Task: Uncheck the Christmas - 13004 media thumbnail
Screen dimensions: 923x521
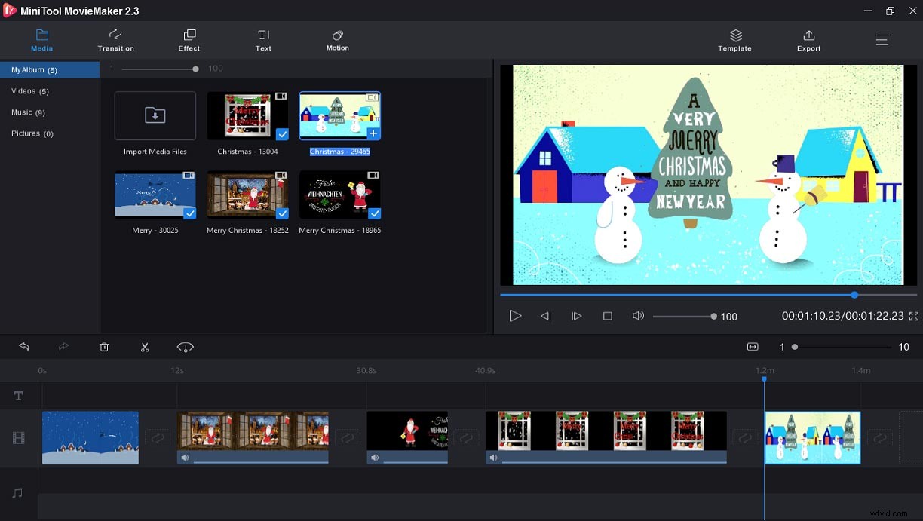Action: click(283, 134)
